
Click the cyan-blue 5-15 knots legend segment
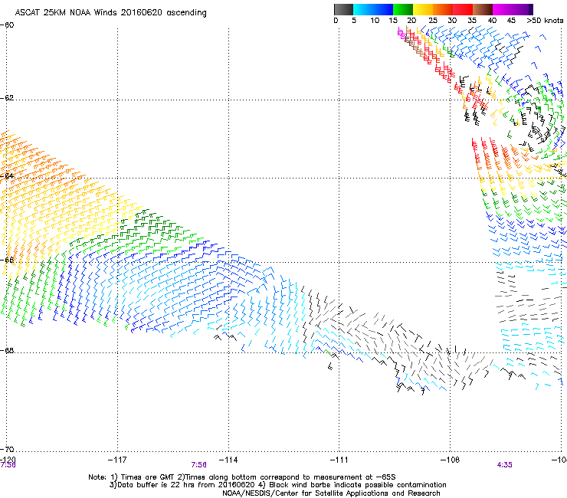(373, 9)
